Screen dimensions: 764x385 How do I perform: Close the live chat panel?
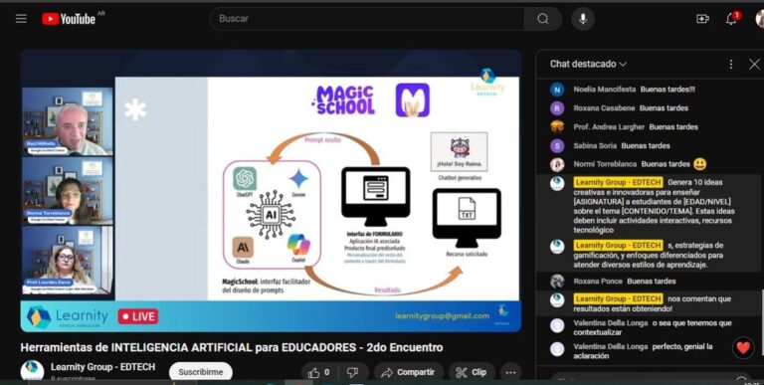click(754, 64)
